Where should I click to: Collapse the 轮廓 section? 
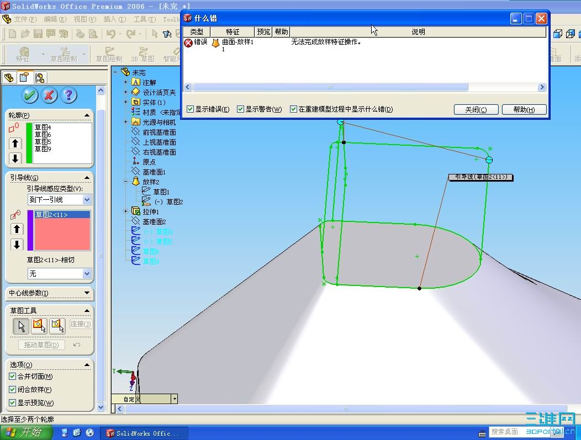pyautogui.click(x=87, y=115)
